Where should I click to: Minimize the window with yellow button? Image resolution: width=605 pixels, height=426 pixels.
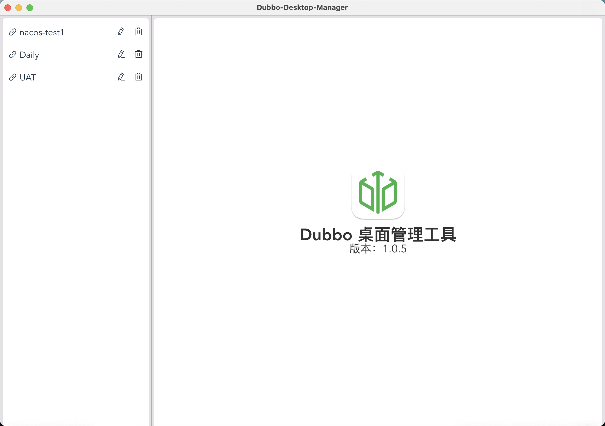pos(19,8)
